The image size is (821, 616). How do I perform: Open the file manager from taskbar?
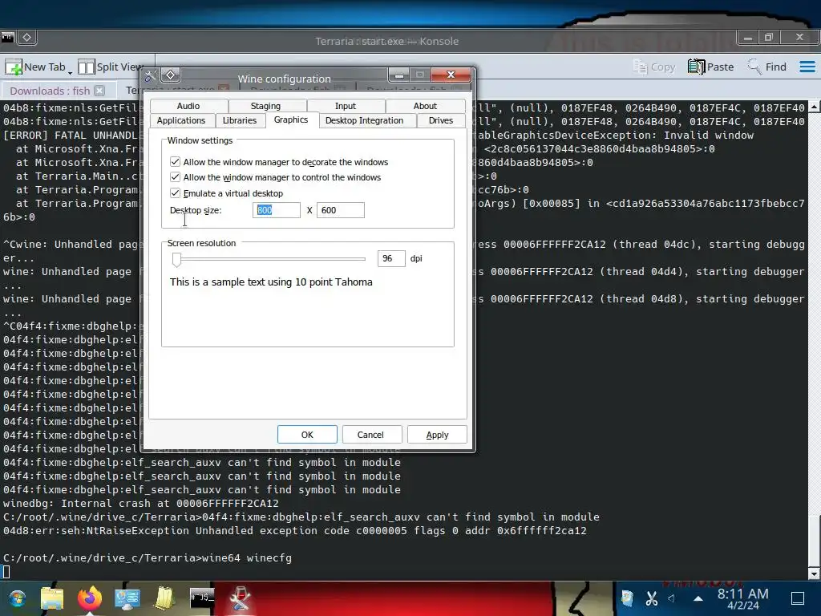(x=52, y=598)
